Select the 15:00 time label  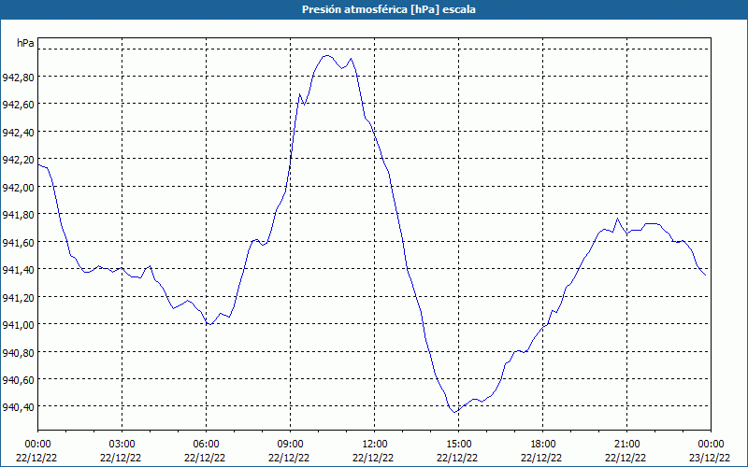pos(459,444)
